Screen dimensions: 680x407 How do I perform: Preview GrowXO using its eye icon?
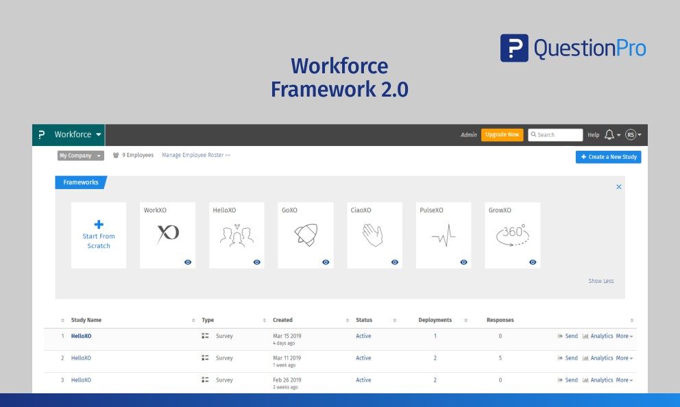pyautogui.click(x=533, y=262)
